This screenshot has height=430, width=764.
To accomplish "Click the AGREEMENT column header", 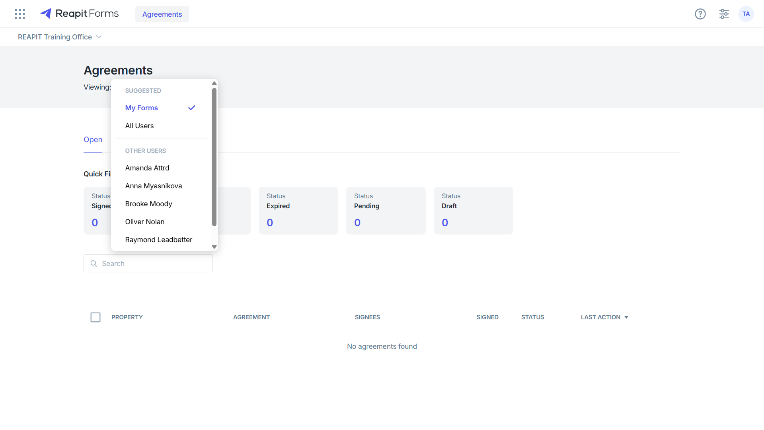I will tap(251, 317).
